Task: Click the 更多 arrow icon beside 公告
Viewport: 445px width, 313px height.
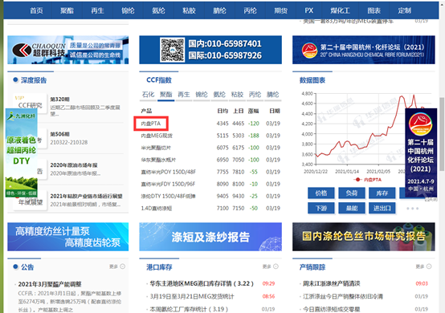Action: click(x=123, y=266)
